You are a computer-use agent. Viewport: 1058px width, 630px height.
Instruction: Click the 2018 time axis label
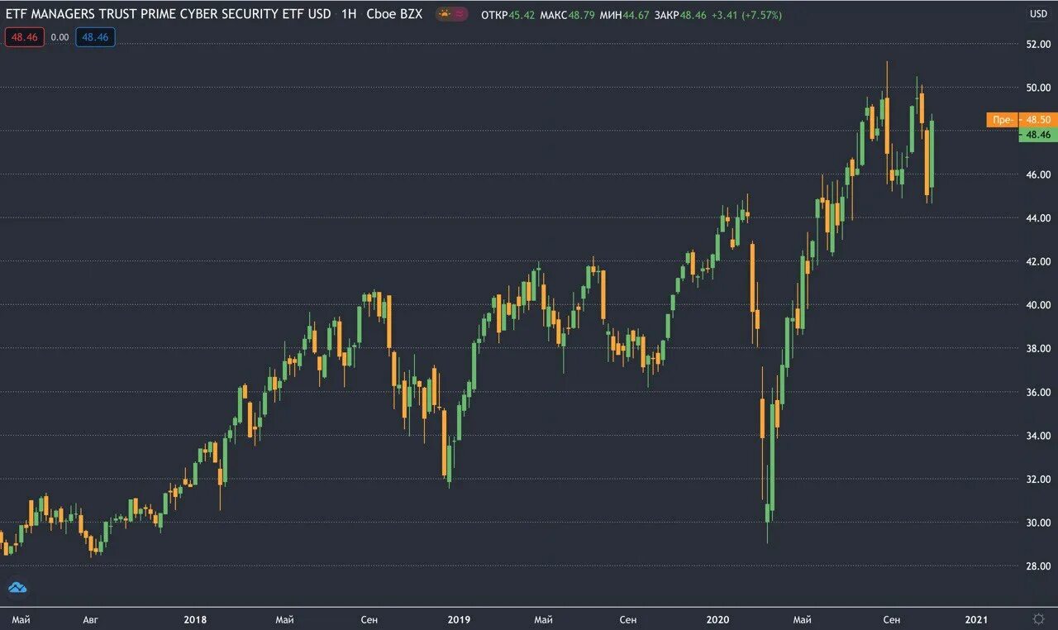[195, 619]
